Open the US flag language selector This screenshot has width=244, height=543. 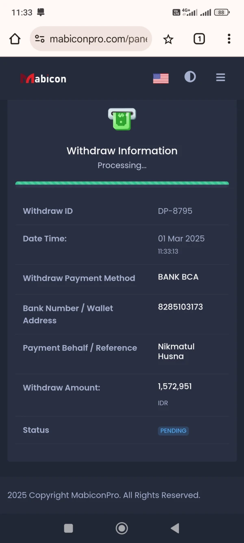point(161,78)
